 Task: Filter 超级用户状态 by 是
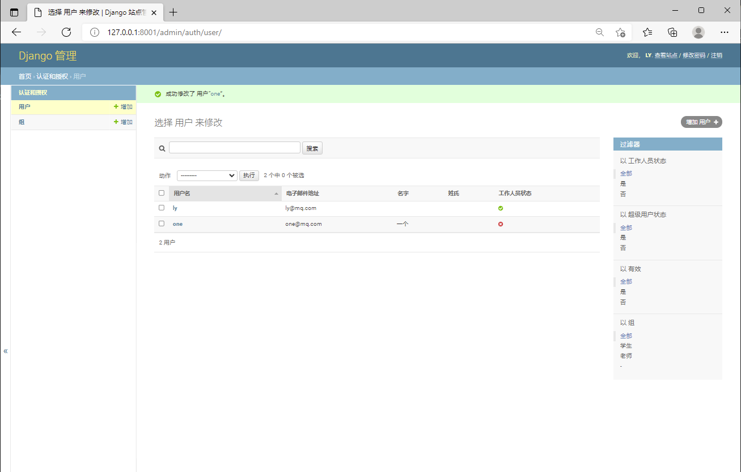point(623,238)
